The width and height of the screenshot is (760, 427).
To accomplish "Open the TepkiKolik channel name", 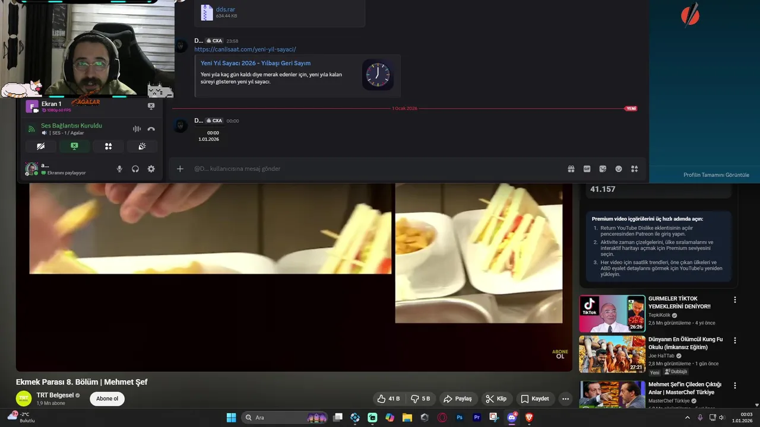I will pos(659,315).
